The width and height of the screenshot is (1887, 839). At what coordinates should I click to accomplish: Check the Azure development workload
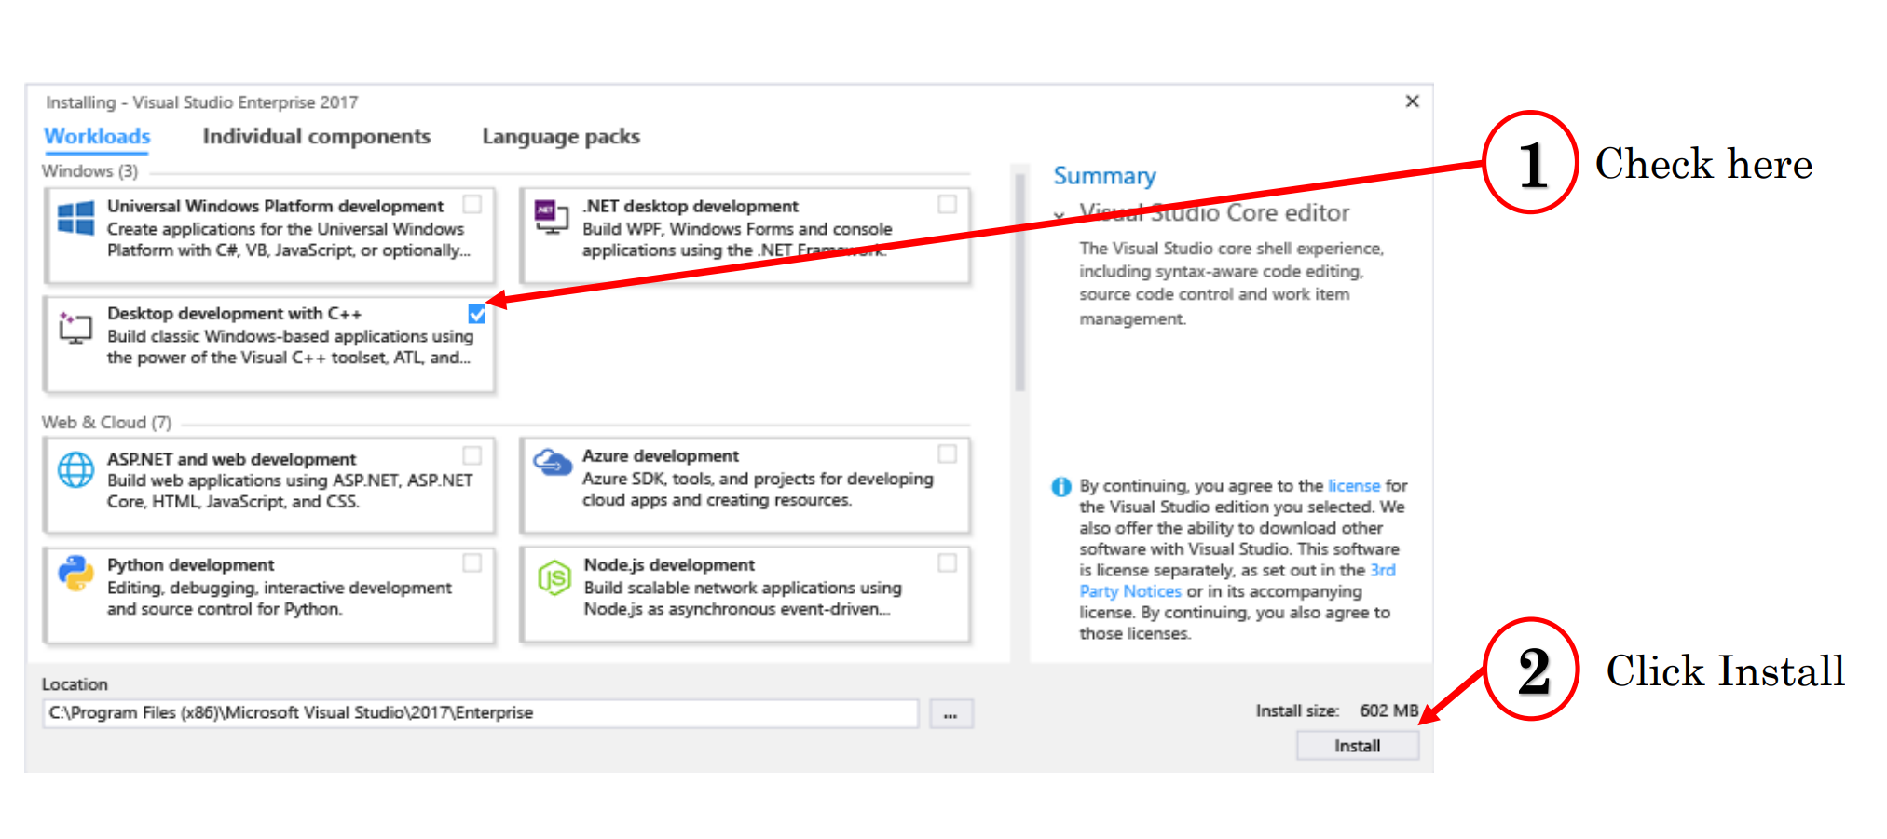tap(948, 453)
